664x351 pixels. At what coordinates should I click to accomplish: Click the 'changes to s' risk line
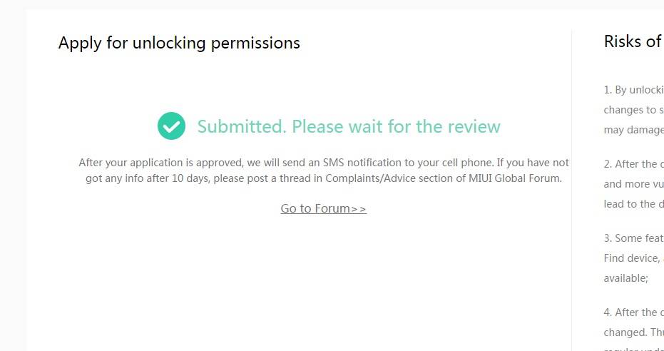[x=633, y=110]
